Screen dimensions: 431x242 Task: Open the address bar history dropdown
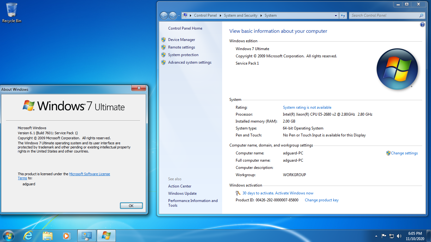336,15
